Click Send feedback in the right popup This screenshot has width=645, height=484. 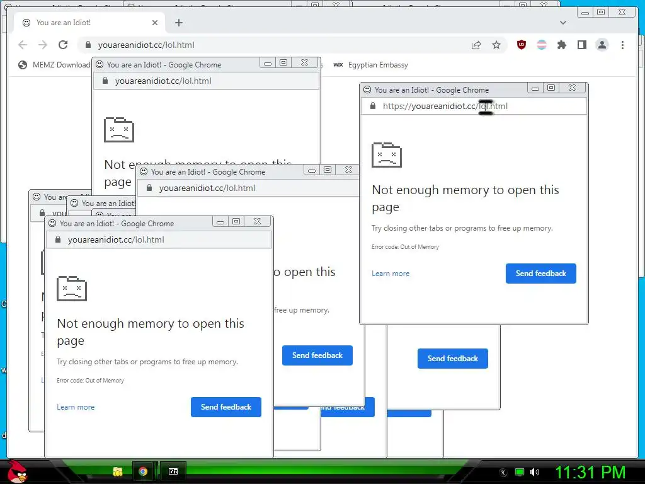pyautogui.click(x=541, y=274)
